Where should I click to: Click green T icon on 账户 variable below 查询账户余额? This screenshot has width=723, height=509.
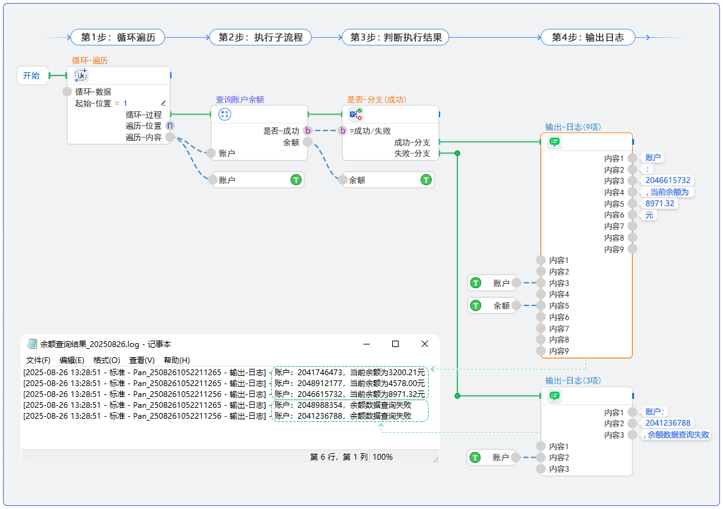click(x=296, y=181)
